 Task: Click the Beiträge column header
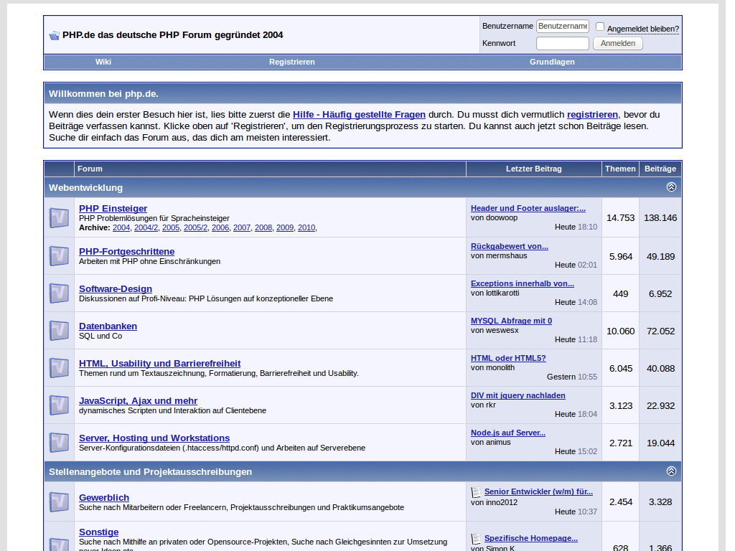(660, 169)
